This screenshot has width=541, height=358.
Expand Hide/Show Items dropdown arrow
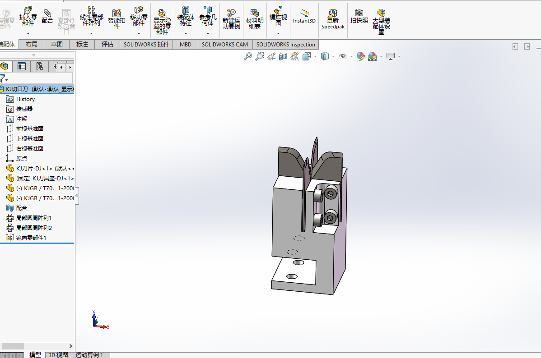pos(351,56)
